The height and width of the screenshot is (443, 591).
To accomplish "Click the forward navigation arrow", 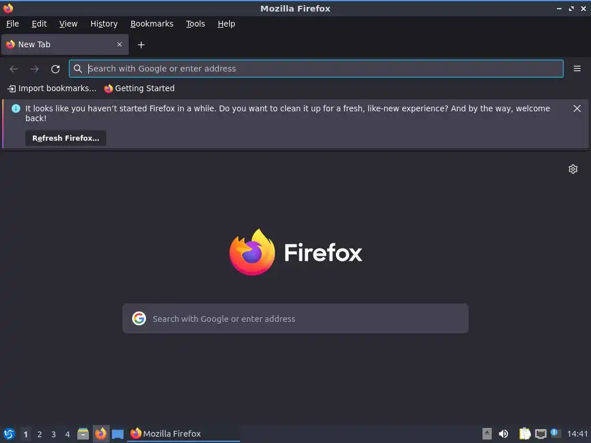I will pos(35,69).
